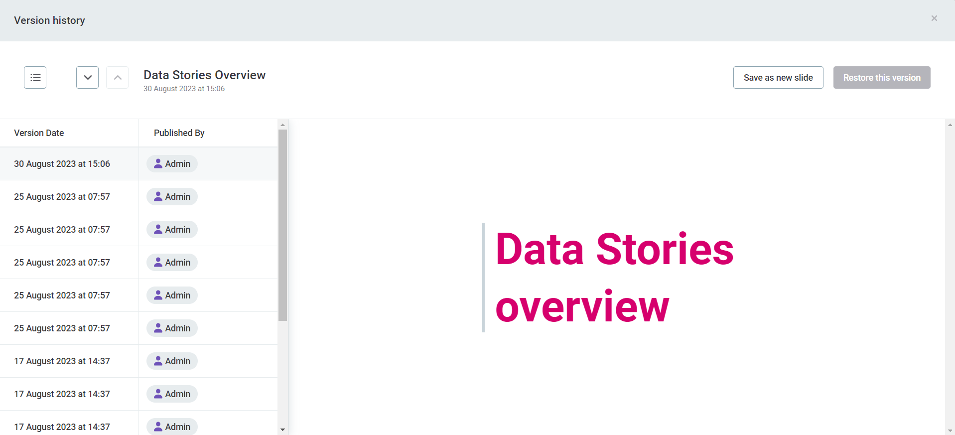The image size is (955, 435).
Task: Click the version list scrollbar thumb
Action: point(282,224)
